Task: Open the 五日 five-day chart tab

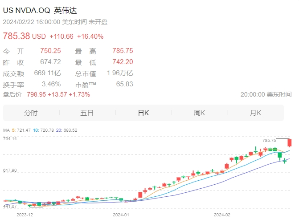Action: (87, 113)
